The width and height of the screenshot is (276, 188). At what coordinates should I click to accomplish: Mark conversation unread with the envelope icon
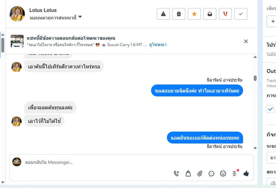click(x=210, y=14)
